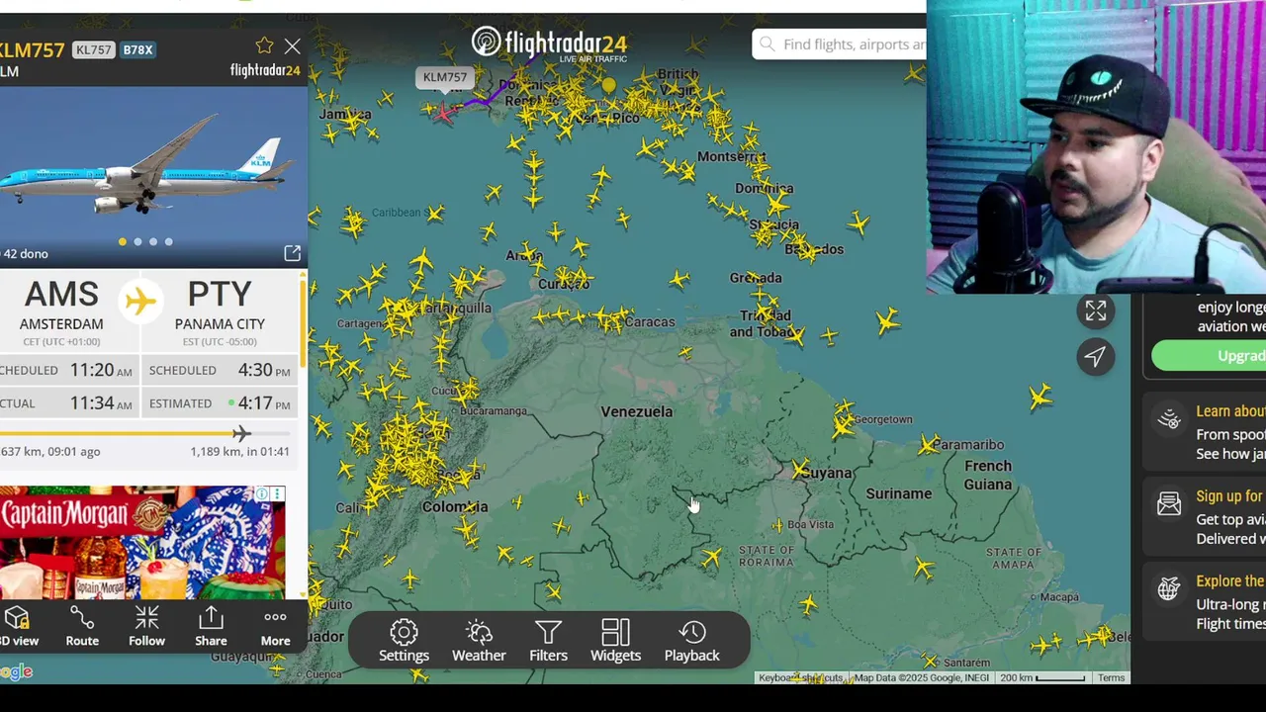Click the KLM757 map label
The height and width of the screenshot is (712, 1266).
[x=445, y=77]
